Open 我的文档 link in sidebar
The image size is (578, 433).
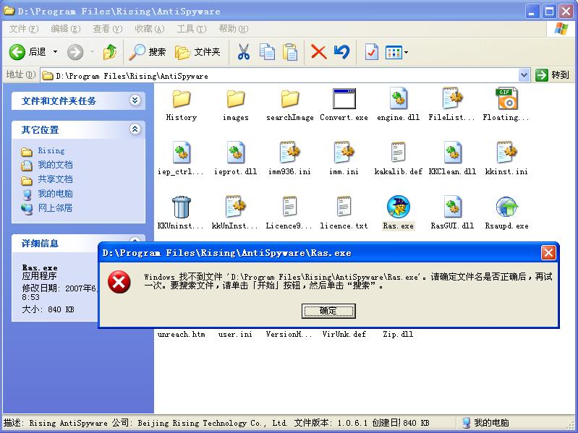tap(55, 165)
